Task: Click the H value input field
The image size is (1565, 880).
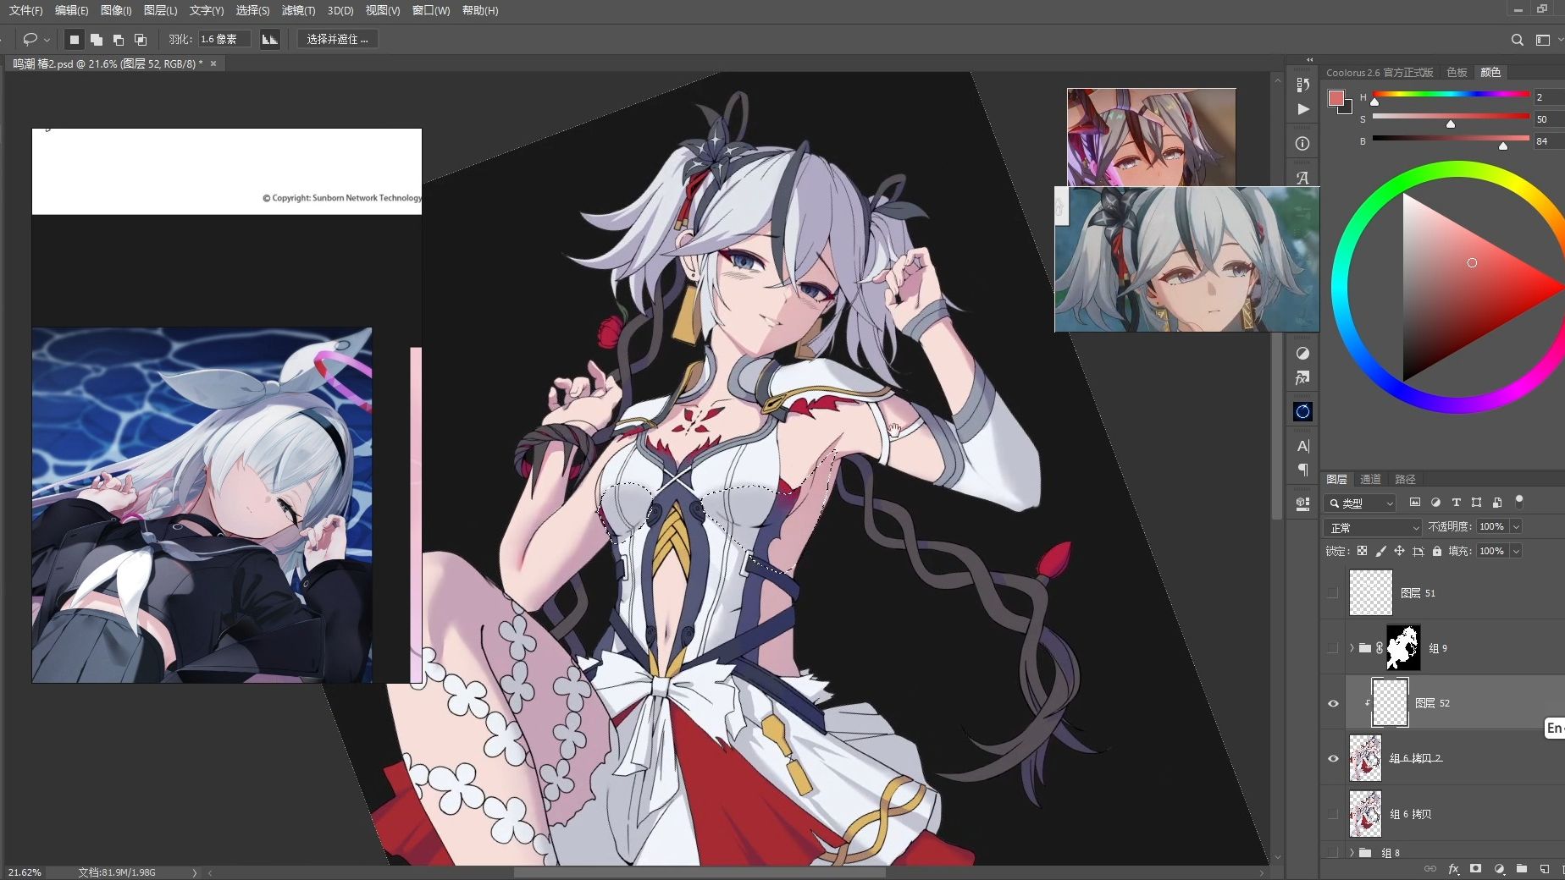Action: (1549, 97)
